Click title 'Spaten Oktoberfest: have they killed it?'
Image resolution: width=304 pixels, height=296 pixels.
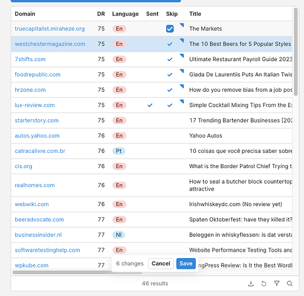point(241,220)
